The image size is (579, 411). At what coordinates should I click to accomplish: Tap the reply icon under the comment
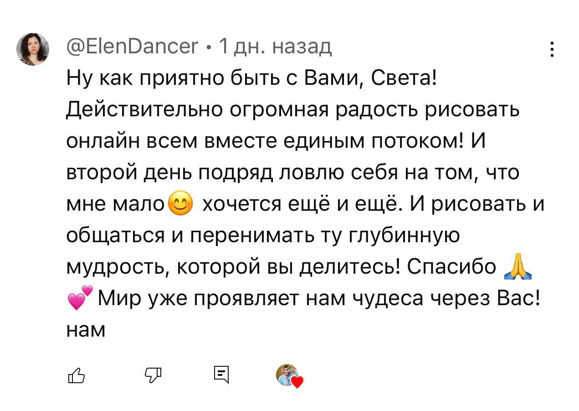[x=221, y=375]
